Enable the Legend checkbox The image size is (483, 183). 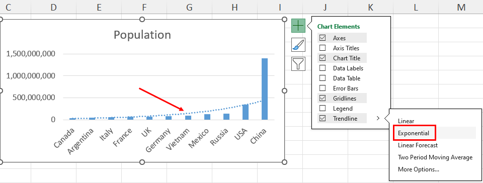pyautogui.click(x=323, y=108)
